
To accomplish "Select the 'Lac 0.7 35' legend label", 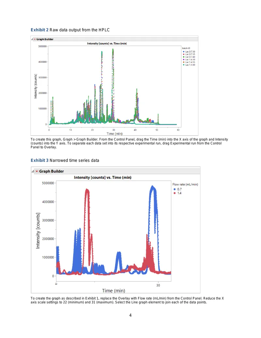I will click(x=190, y=54).
